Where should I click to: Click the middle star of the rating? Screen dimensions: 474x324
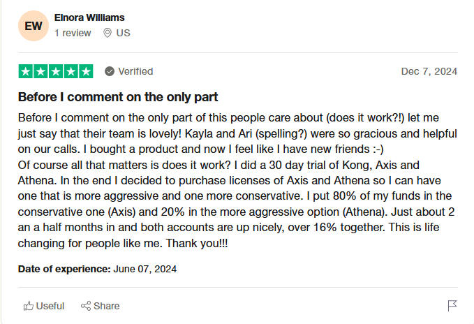point(56,71)
